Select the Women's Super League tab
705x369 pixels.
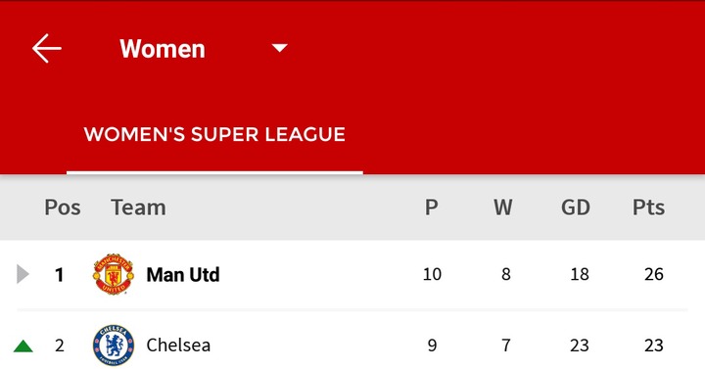tap(214, 134)
